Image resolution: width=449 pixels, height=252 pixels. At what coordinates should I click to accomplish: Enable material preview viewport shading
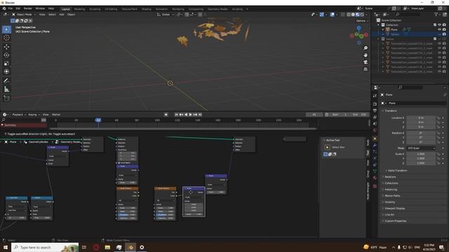pos(358,14)
